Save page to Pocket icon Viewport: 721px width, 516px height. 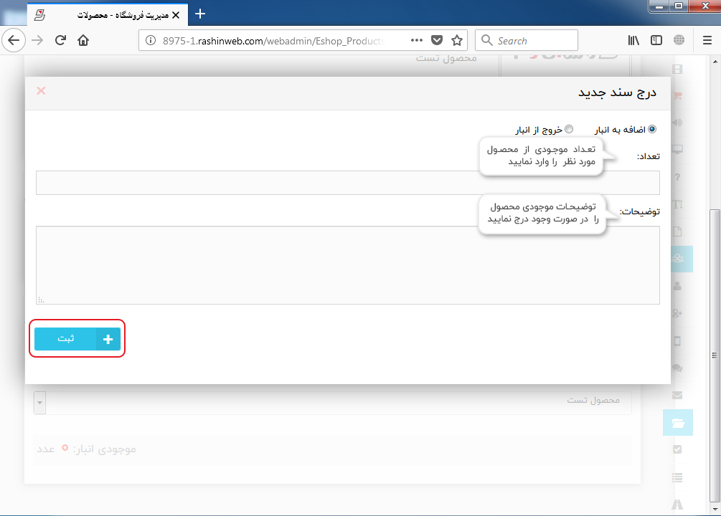tap(437, 40)
